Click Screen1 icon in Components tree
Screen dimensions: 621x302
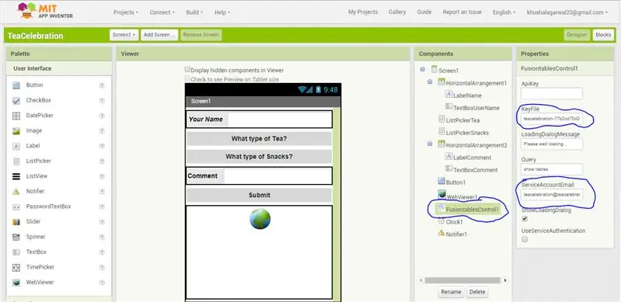coord(434,70)
